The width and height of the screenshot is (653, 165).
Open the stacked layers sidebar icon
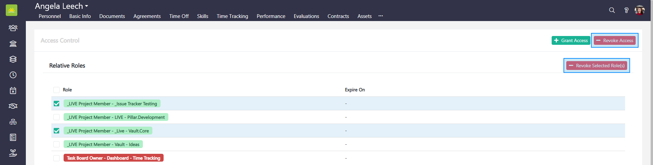point(13,59)
